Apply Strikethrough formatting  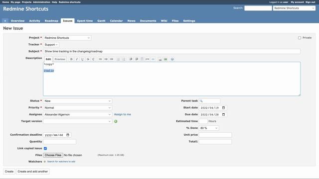point(88,59)
